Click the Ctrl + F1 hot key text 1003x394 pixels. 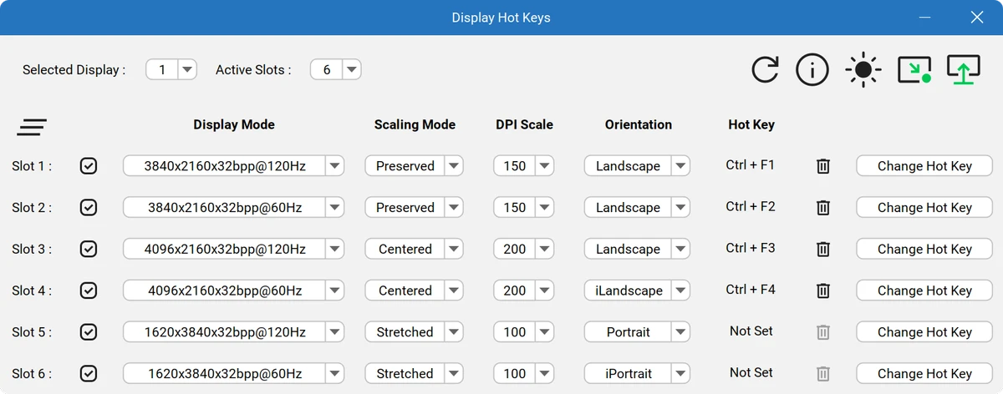pos(751,165)
